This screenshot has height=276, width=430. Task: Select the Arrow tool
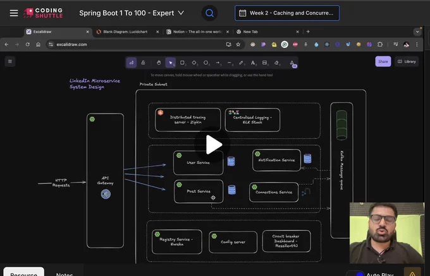pyautogui.click(x=218, y=63)
